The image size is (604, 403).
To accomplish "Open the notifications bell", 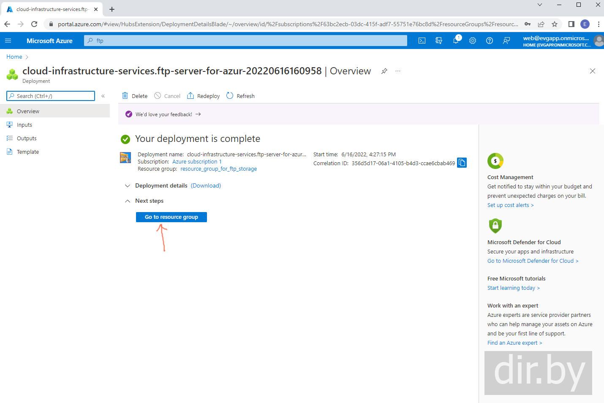I will click(456, 41).
